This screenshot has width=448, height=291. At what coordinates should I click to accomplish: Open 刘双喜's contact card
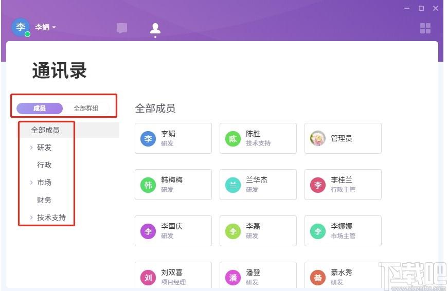pos(173,277)
